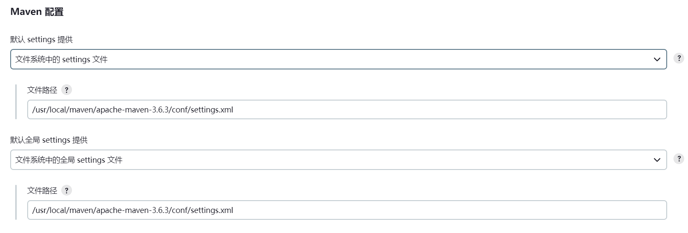Open help for default global settings provider
688x233 pixels.
pos(679,159)
